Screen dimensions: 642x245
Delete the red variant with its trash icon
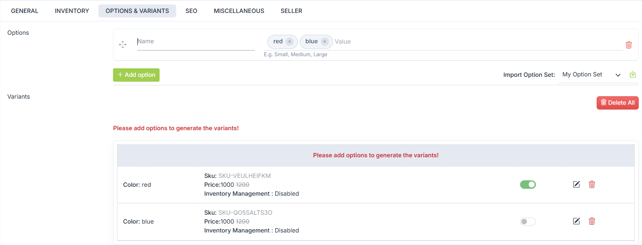(x=592, y=184)
